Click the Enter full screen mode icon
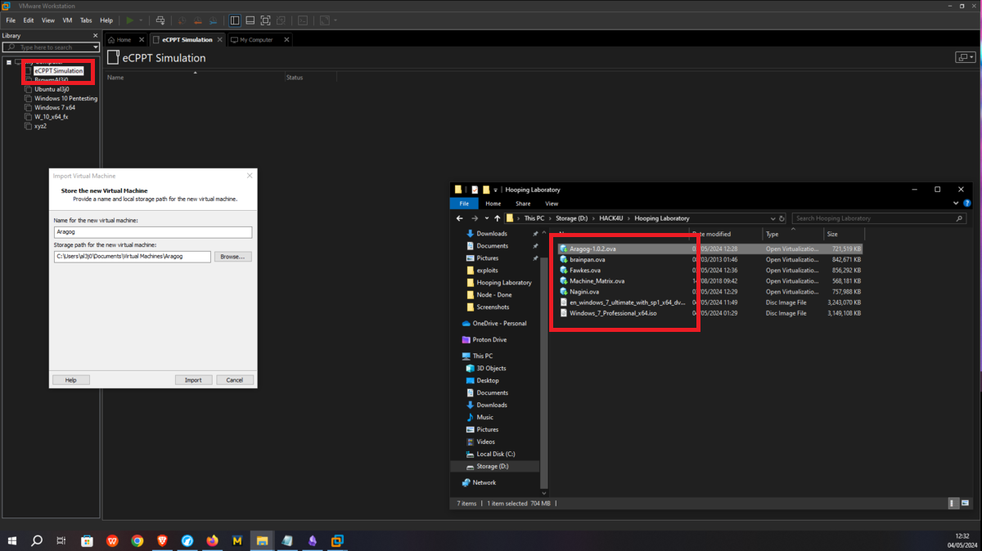The image size is (982, 551). (x=266, y=20)
